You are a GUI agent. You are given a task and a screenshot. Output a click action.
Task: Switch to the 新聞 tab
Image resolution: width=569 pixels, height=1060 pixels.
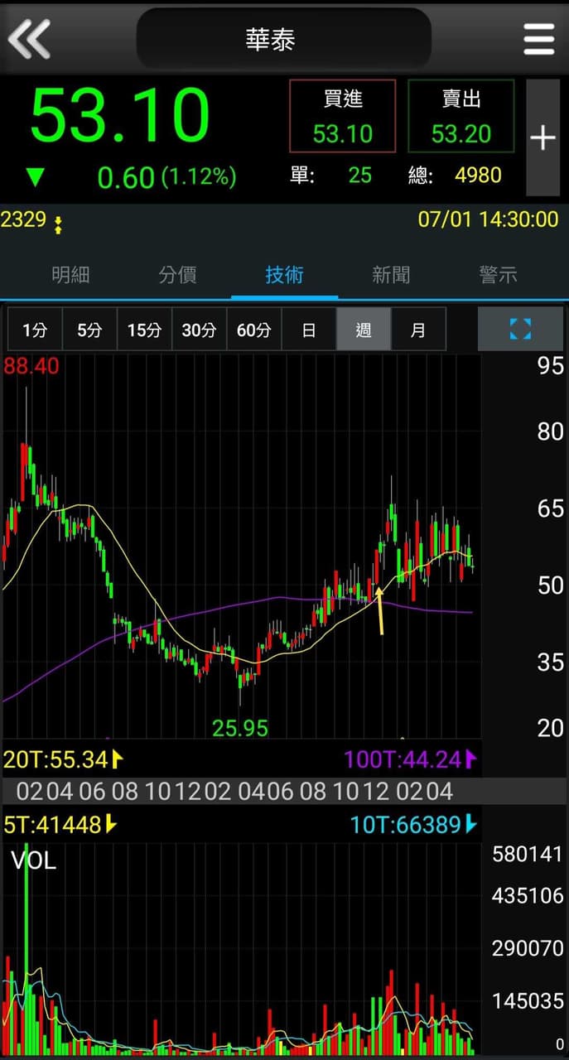tap(391, 275)
